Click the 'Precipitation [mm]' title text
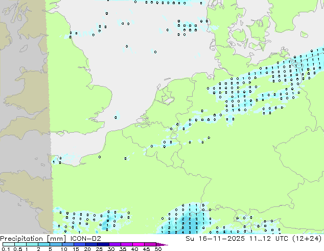The width and height of the screenshot is (324, 251). [33, 239]
